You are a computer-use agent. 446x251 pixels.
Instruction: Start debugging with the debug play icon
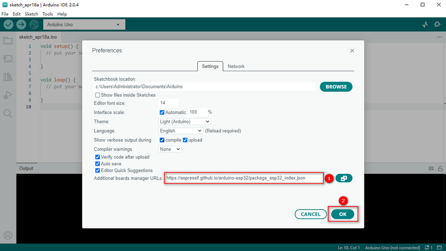34,25
